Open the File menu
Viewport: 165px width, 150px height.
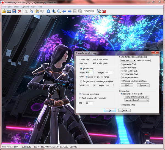click(4, 7)
